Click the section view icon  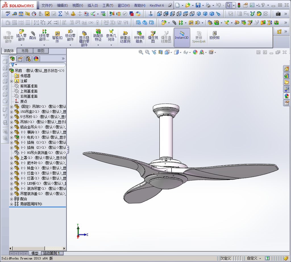(161, 52)
